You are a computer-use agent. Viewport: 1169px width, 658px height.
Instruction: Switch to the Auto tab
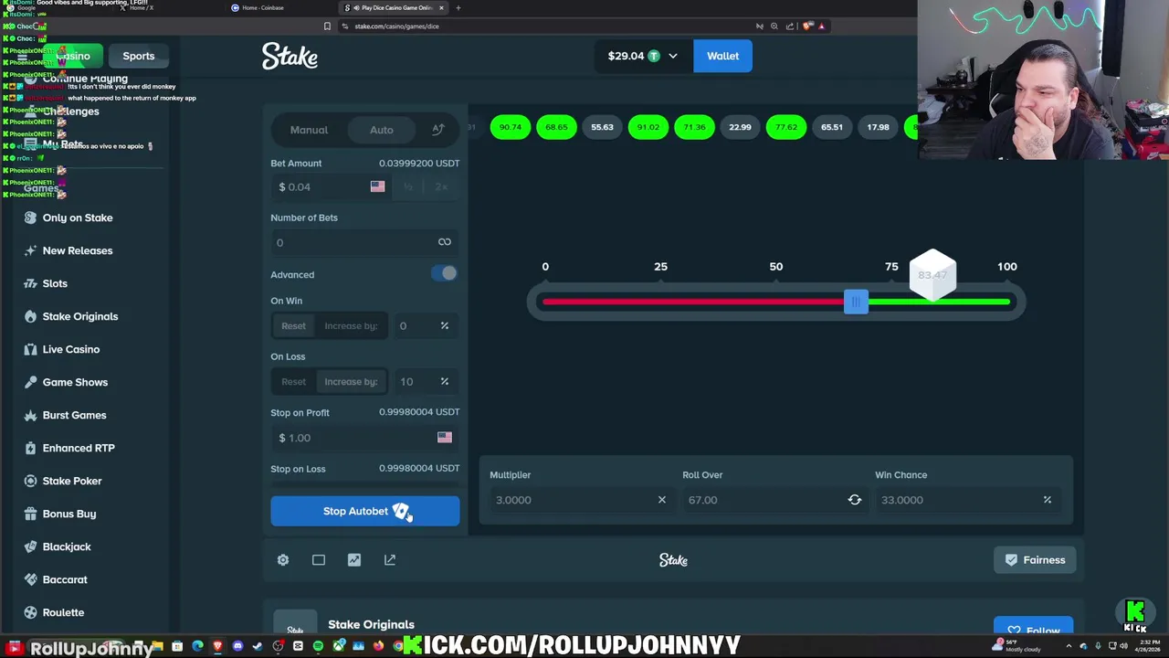click(382, 130)
